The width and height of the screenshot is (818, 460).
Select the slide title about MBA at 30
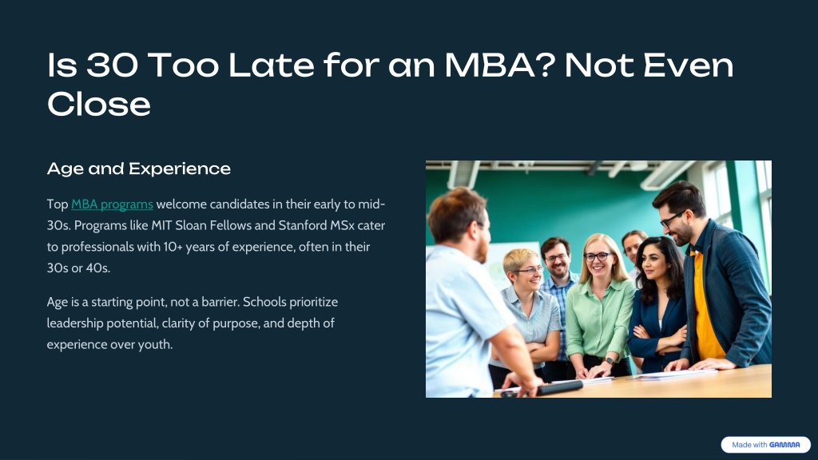coord(390,85)
